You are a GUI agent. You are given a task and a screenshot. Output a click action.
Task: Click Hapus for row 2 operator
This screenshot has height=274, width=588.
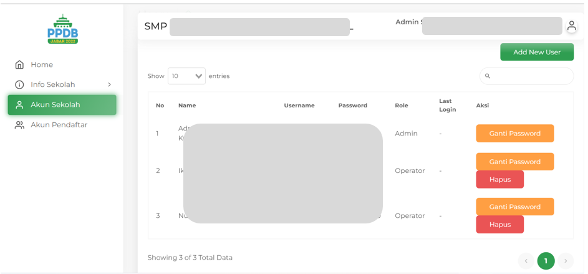point(499,180)
